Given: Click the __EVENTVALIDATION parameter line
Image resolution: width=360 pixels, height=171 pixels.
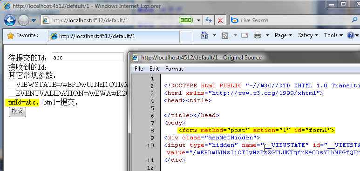Looking at the screenshot, I should coord(68,93).
